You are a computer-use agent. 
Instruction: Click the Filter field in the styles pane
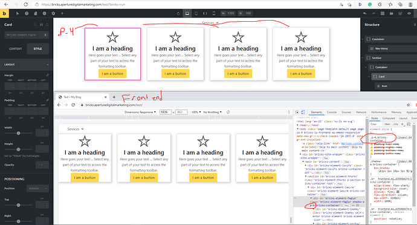pos(375,124)
